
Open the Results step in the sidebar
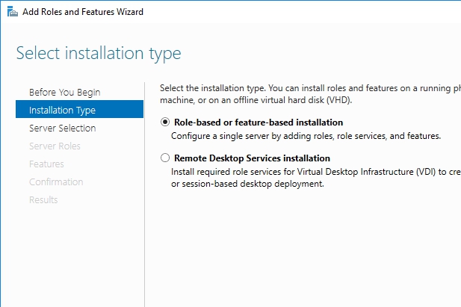[43, 199]
